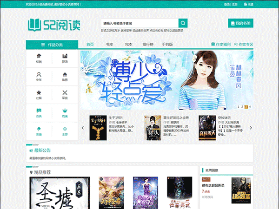Screen dimensions: 279x209
Task: Click the magnifier search button
Action: 183,23
